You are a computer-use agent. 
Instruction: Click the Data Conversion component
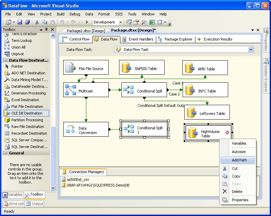point(86,129)
